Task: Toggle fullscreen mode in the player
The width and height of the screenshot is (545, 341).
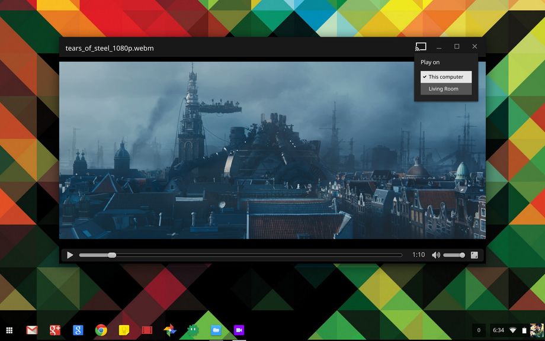Action: [x=475, y=255]
